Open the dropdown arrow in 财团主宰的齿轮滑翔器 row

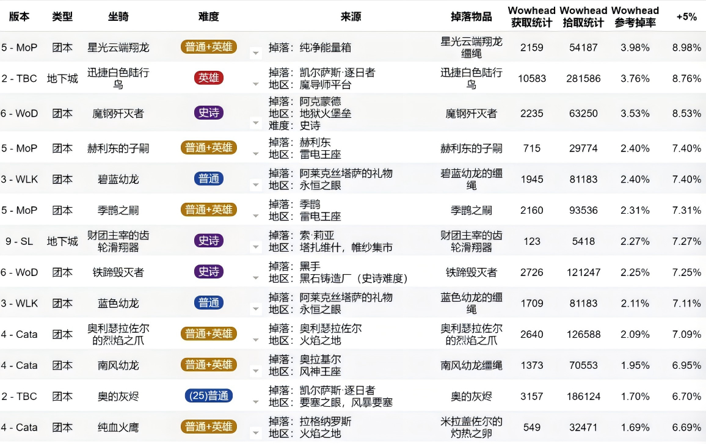[255, 247]
